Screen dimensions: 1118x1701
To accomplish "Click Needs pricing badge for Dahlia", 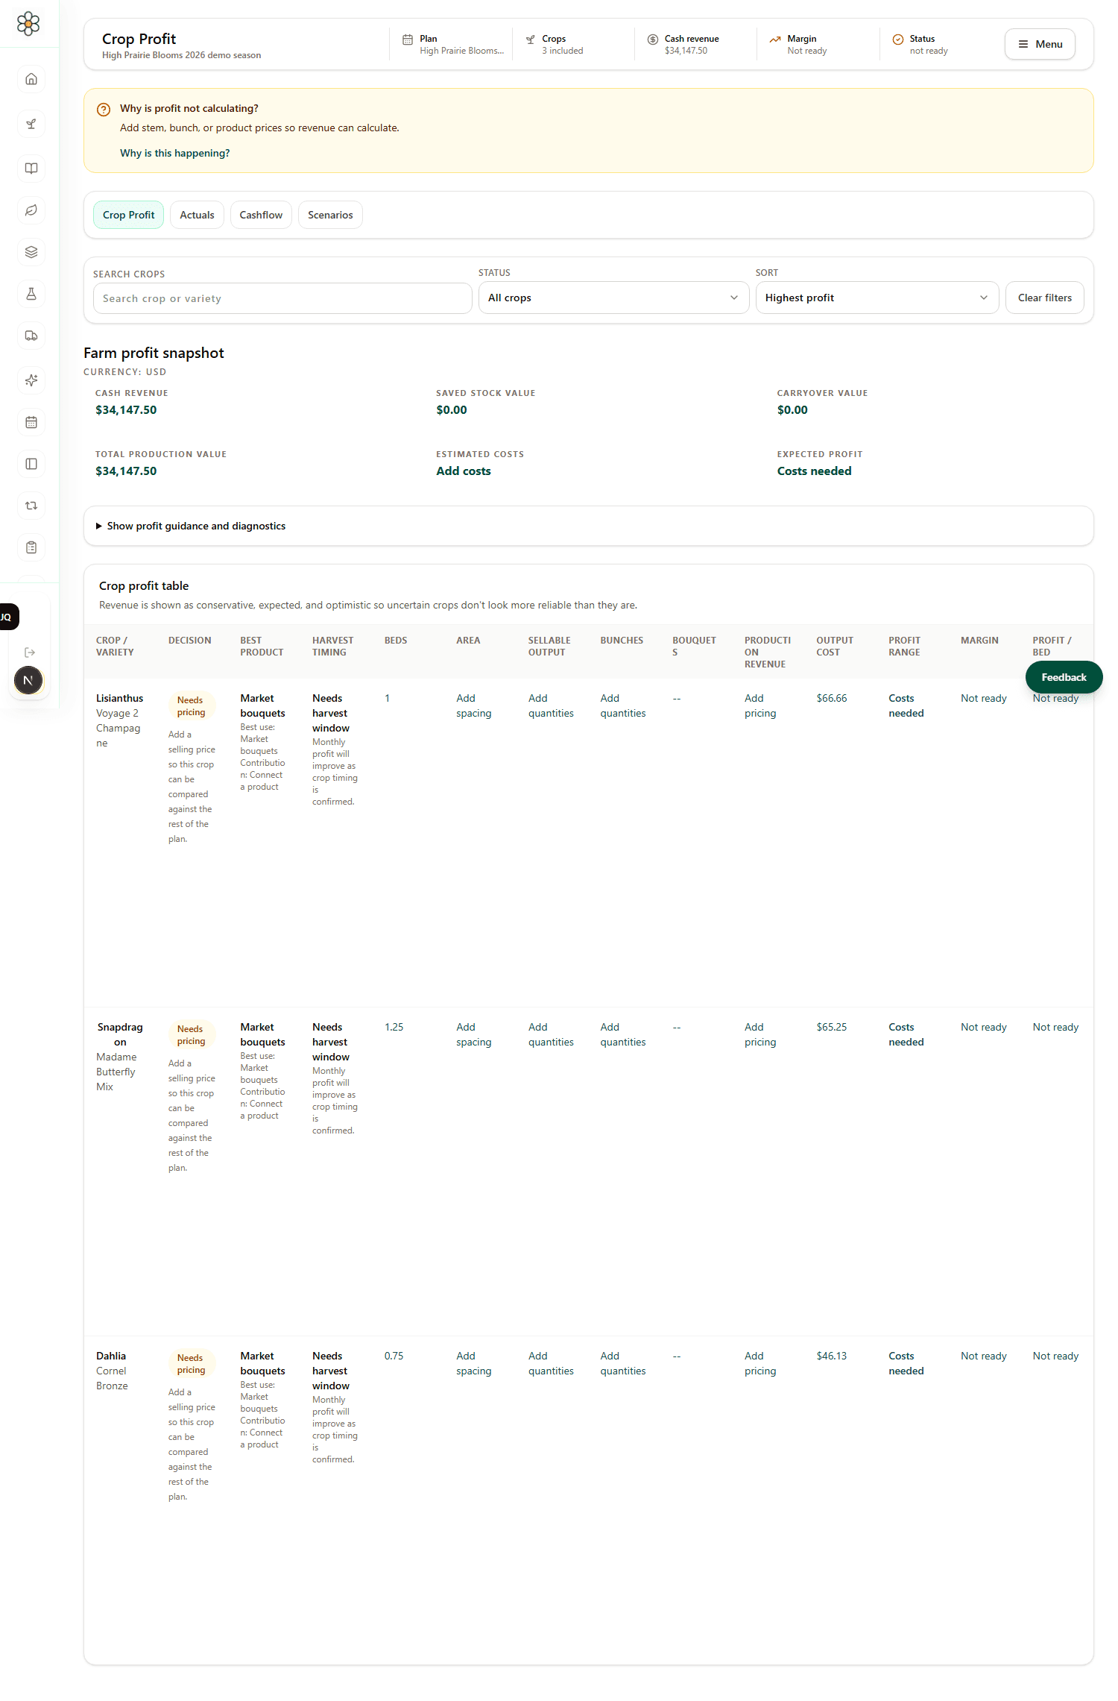I will (192, 1364).
